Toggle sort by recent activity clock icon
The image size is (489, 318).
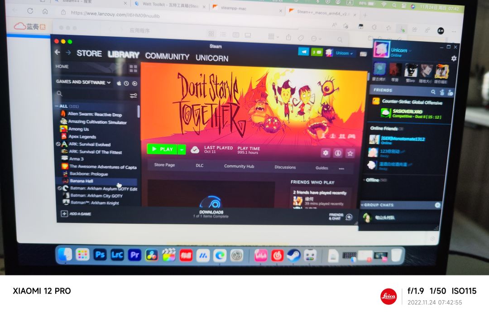coord(126,84)
